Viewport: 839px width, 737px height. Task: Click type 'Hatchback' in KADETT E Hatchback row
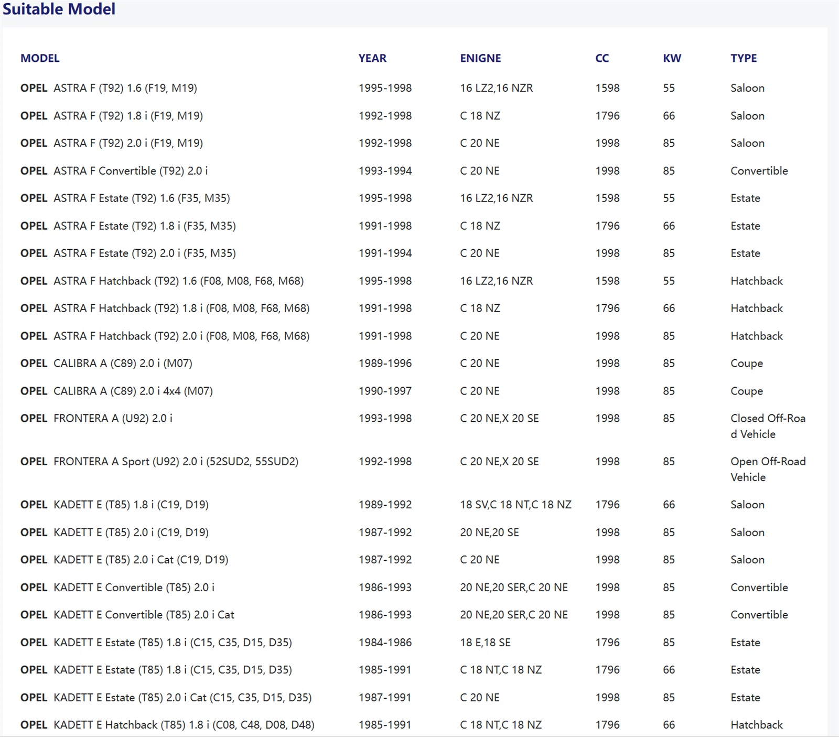click(757, 725)
